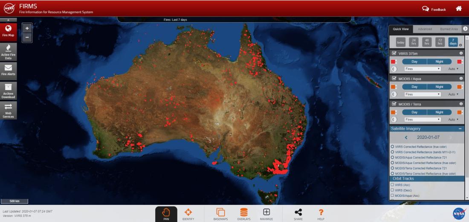Open Web Services sidebar icon

tap(9, 110)
